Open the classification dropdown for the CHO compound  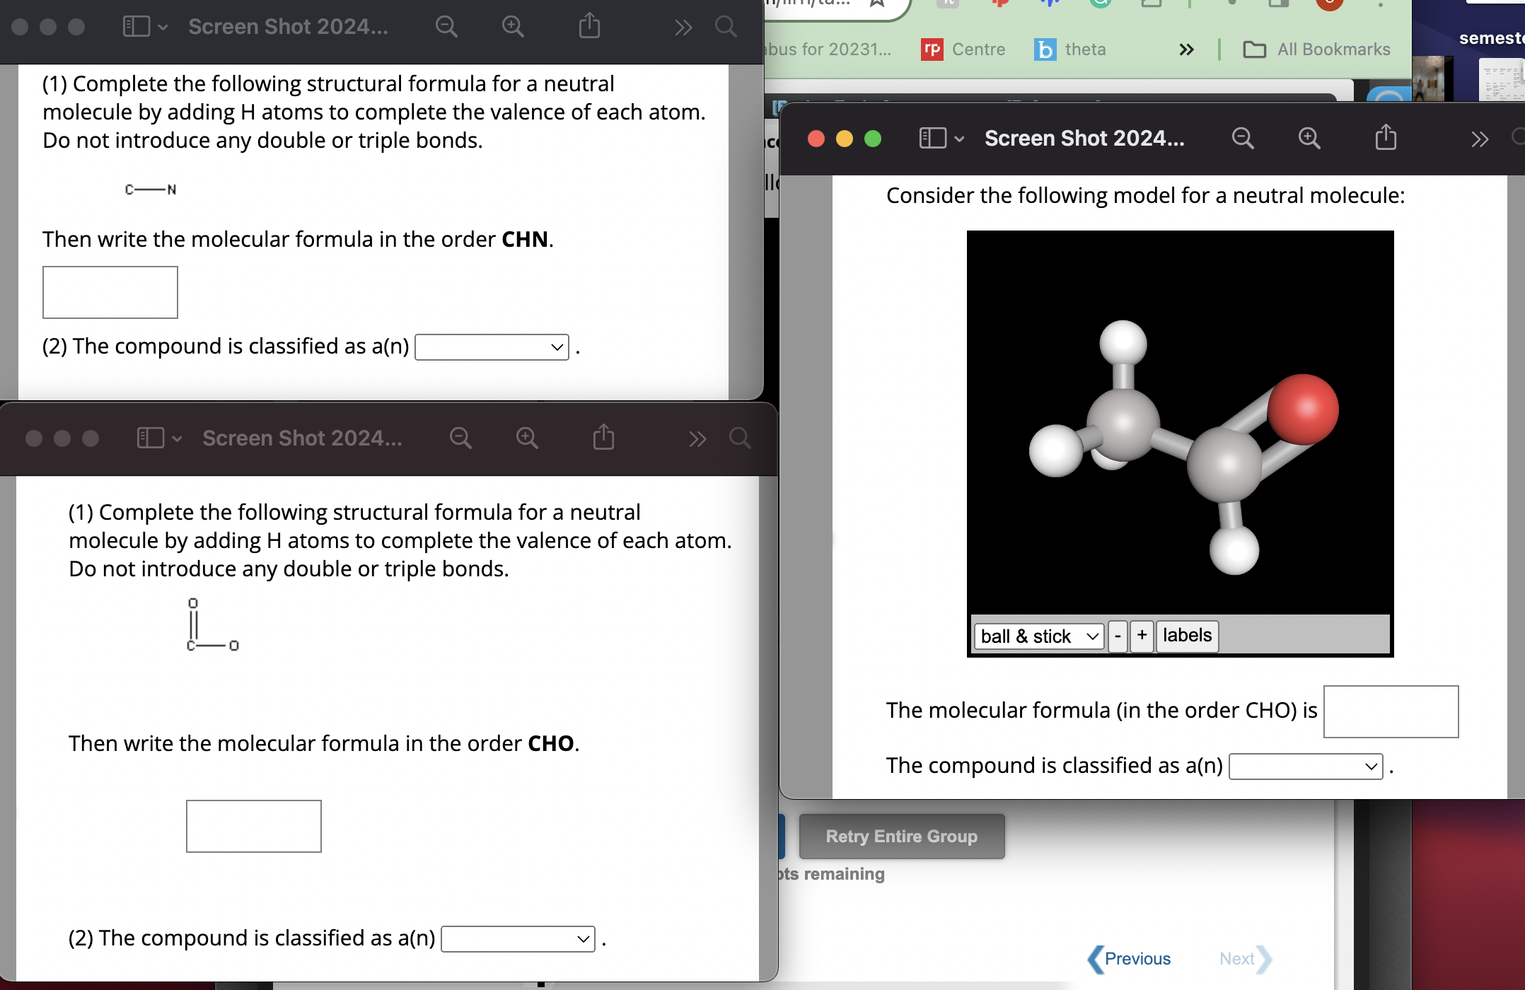coord(1305,766)
